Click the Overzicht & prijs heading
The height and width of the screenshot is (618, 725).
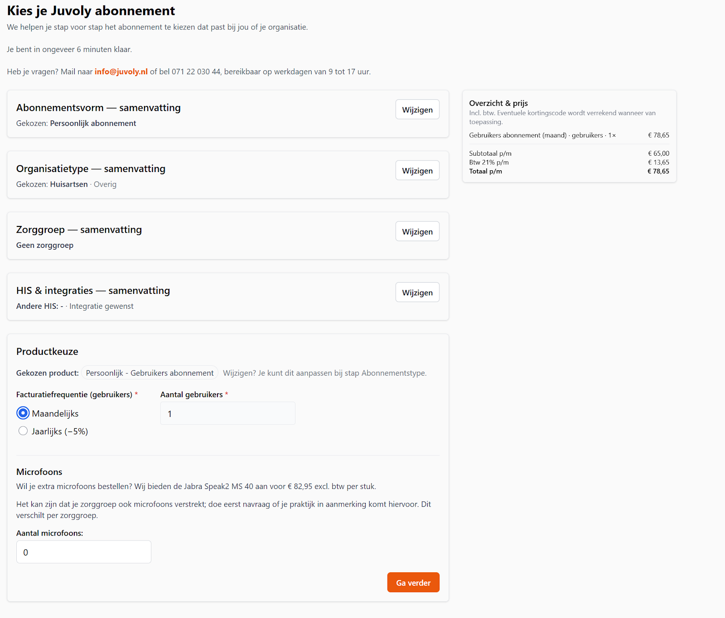tap(498, 103)
